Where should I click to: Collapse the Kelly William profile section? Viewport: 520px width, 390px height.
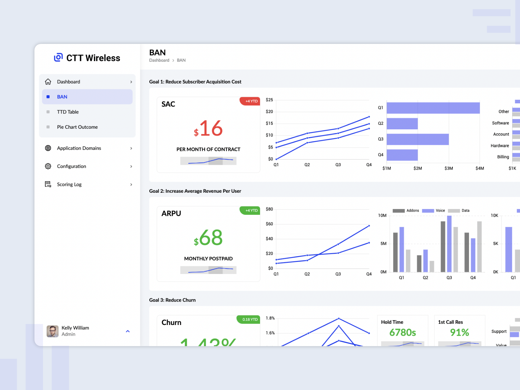127,331
